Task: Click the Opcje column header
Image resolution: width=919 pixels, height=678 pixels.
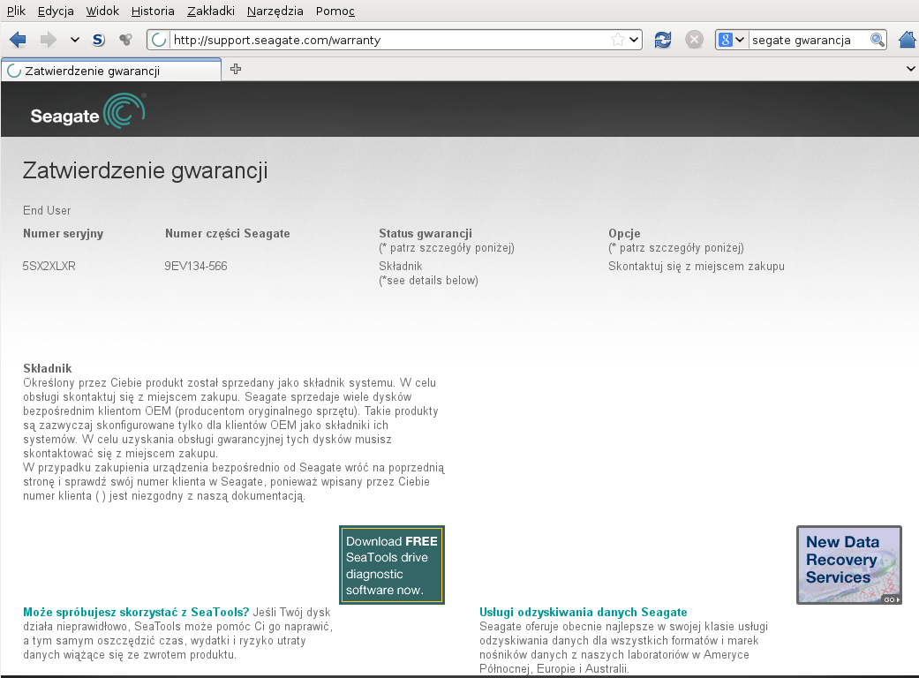Action: [624, 233]
